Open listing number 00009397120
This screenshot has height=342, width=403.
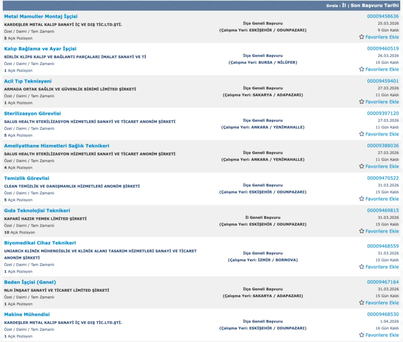[383, 113]
